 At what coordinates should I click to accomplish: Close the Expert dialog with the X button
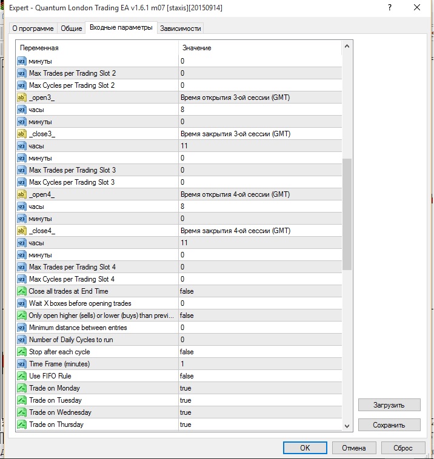(417, 8)
